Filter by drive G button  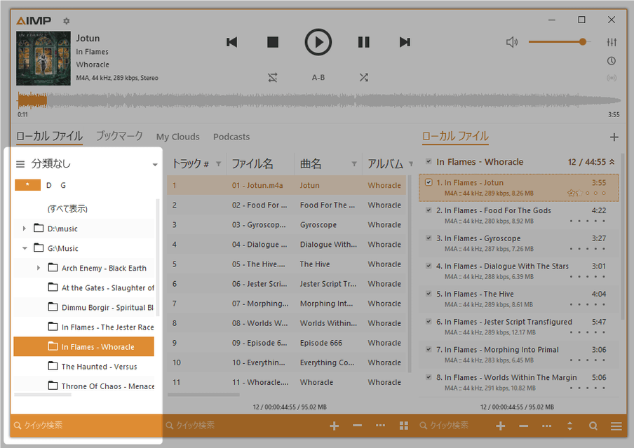[x=63, y=185]
